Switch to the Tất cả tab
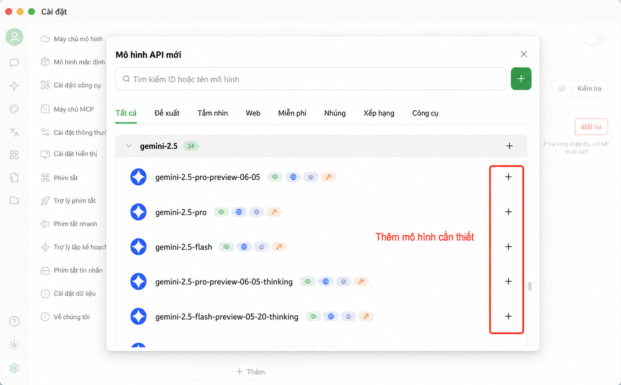Screen dimensions: 621x385 [126, 113]
